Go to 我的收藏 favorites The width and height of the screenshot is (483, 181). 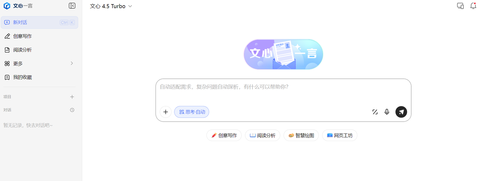pos(39,77)
